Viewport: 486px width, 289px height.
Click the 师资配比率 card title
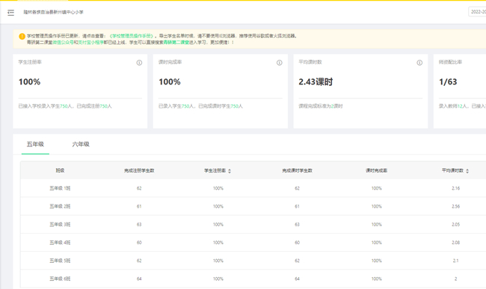click(x=450, y=62)
